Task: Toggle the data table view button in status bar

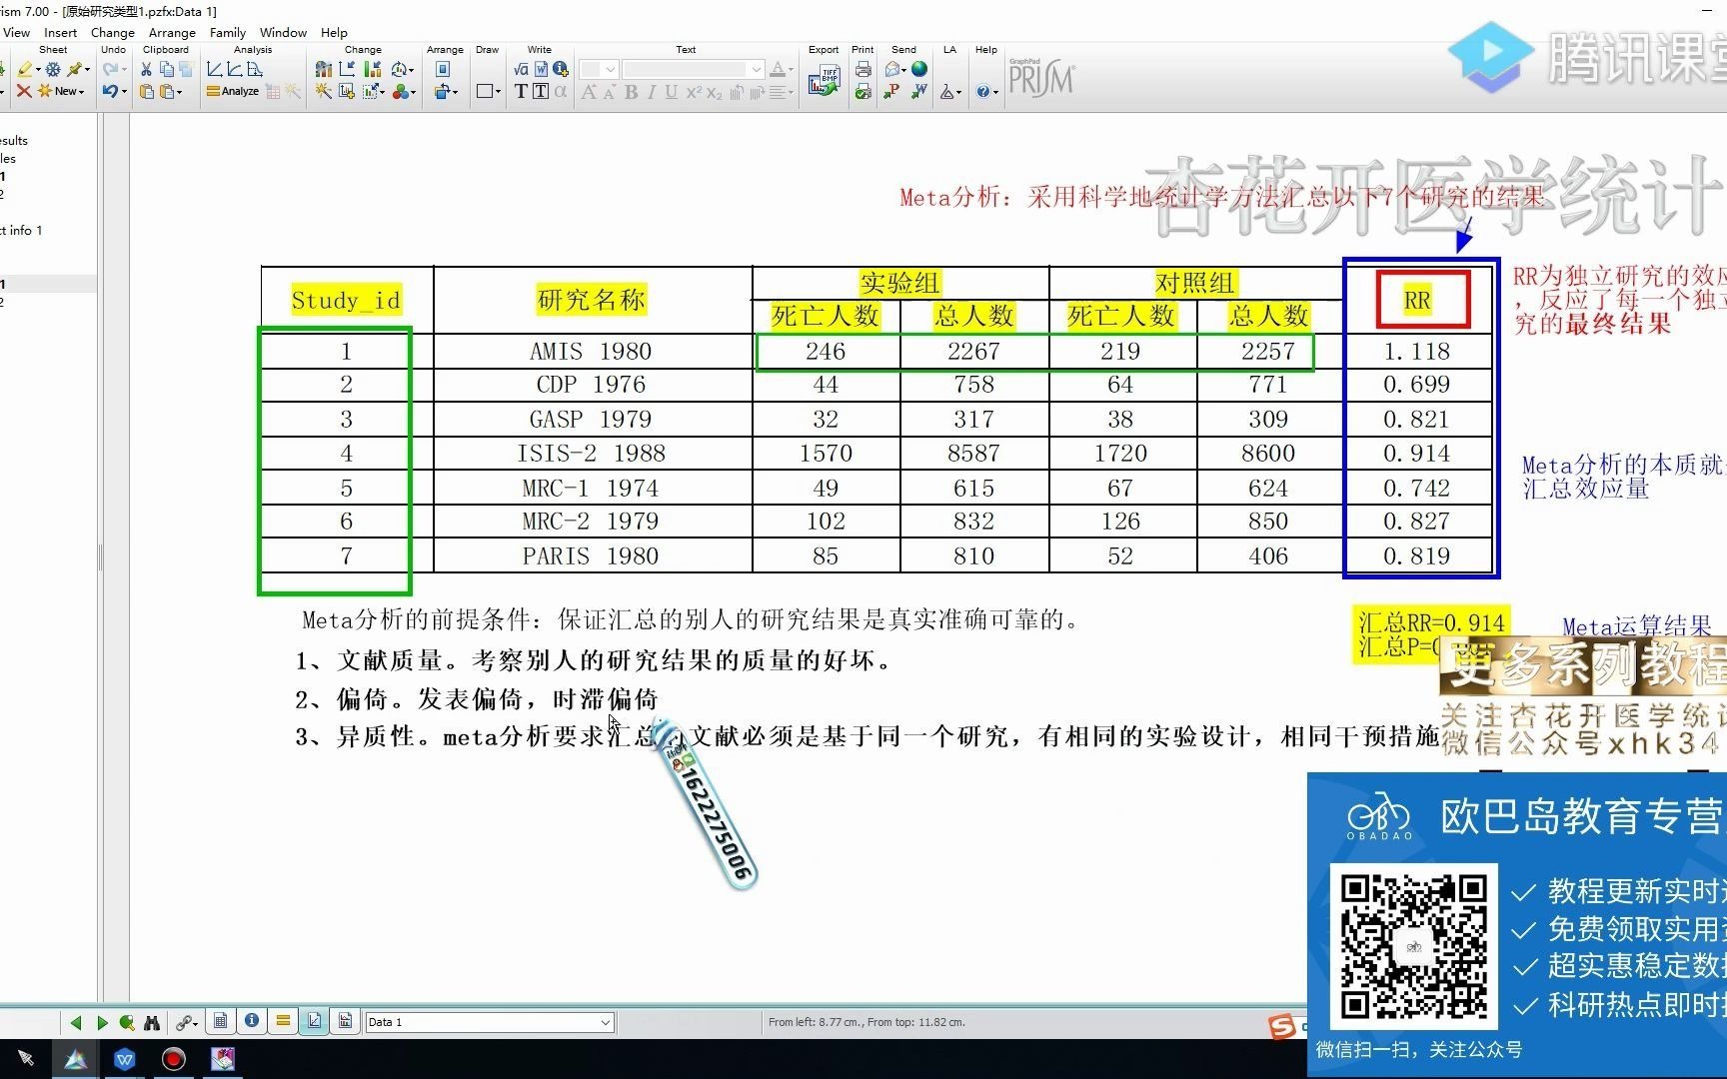Action: [221, 1021]
